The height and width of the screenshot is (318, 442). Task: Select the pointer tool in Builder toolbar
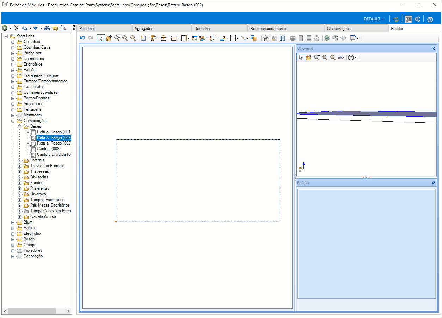101,38
